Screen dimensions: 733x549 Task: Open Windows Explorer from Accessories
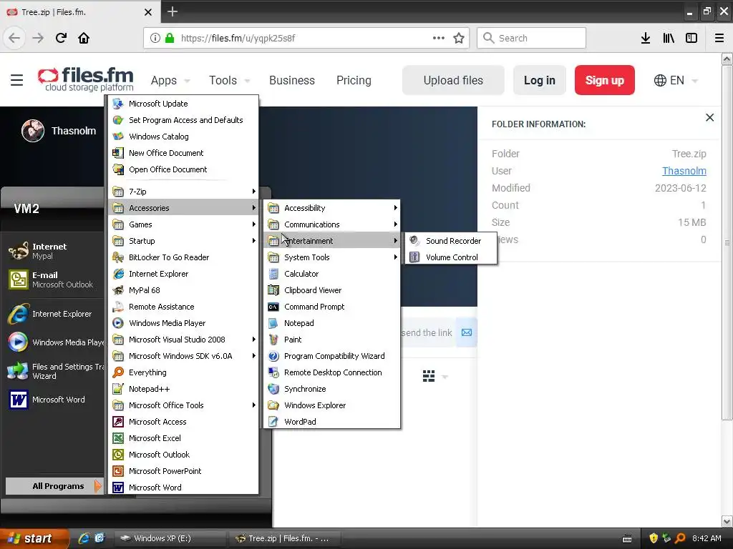tap(332, 405)
